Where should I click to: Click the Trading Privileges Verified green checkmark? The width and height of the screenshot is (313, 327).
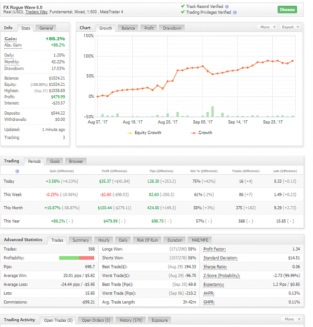click(x=183, y=12)
